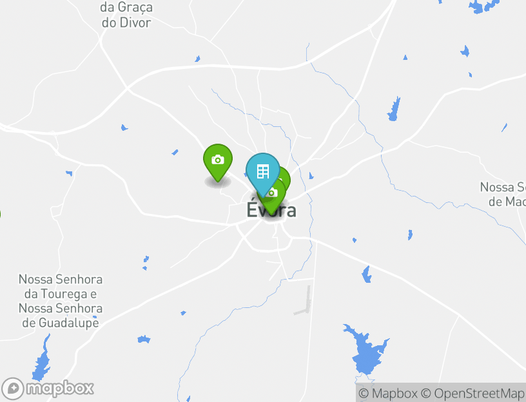Click the da Graça do Divor place label
The width and height of the screenshot is (526, 402).
click(126, 15)
